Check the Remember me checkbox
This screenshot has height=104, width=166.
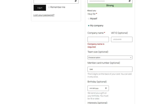49,7
